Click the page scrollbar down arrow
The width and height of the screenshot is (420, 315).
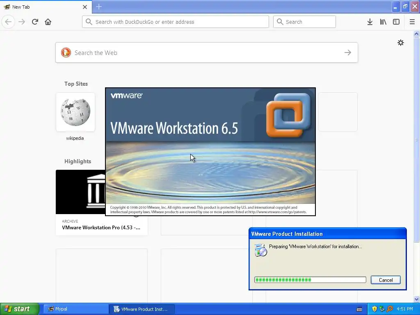(416, 299)
